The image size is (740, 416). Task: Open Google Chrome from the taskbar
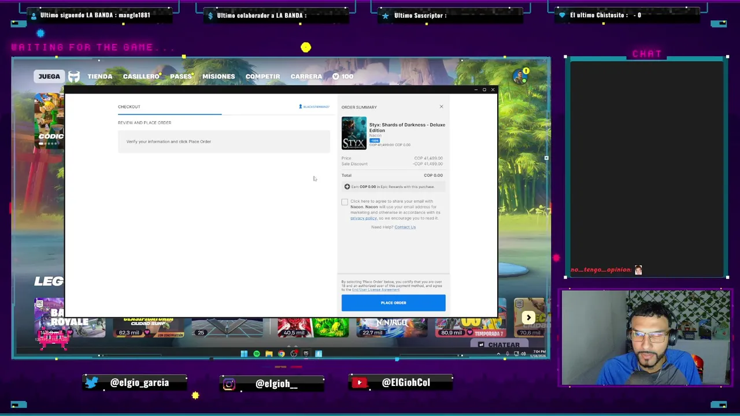282,354
